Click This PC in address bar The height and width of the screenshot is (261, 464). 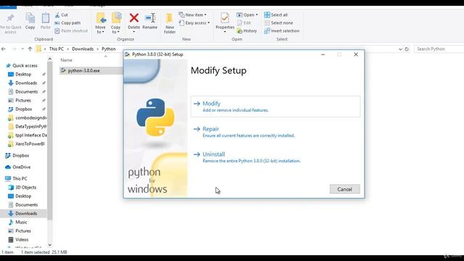click(x=57, y=49)
